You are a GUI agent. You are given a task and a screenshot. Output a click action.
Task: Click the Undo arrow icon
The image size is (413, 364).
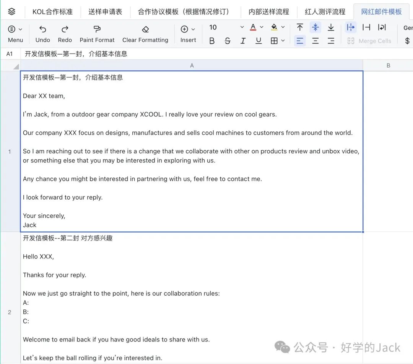tap(43, 29)
